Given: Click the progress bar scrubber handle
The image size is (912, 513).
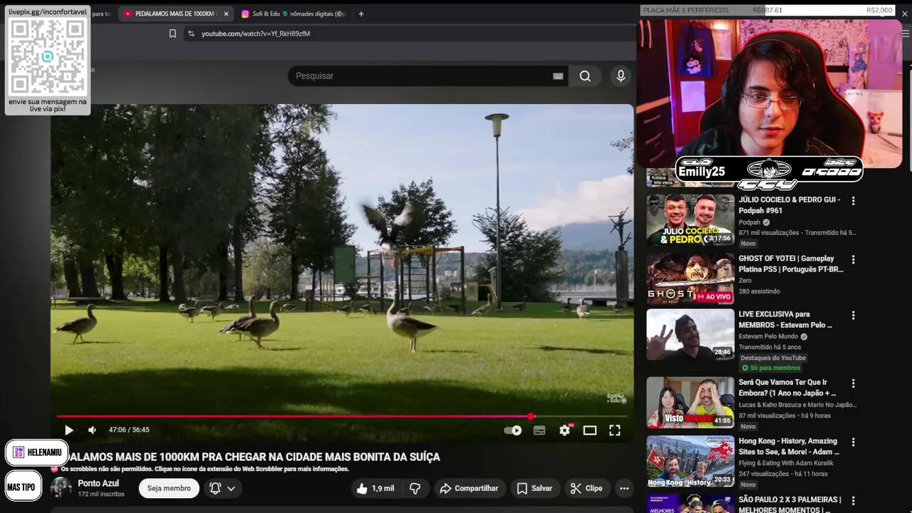Looking at the screenshot, I should [x=531, y=416].
